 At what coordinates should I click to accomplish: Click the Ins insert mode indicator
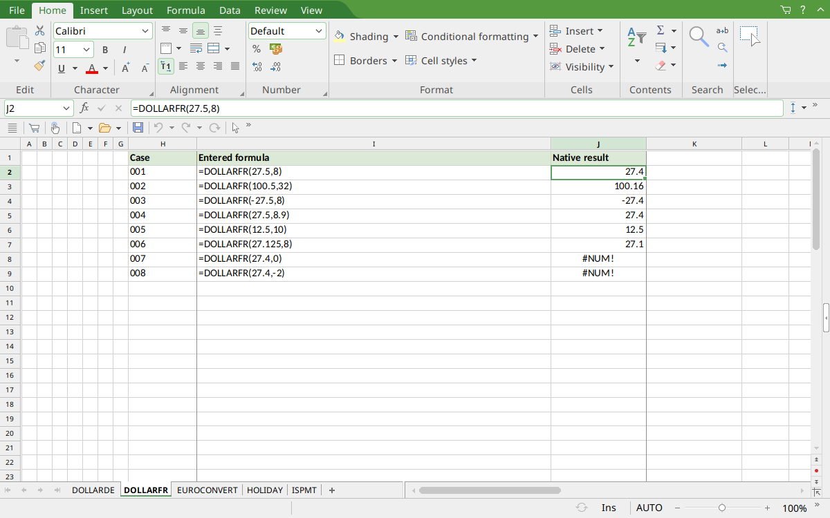coord(609,508)
